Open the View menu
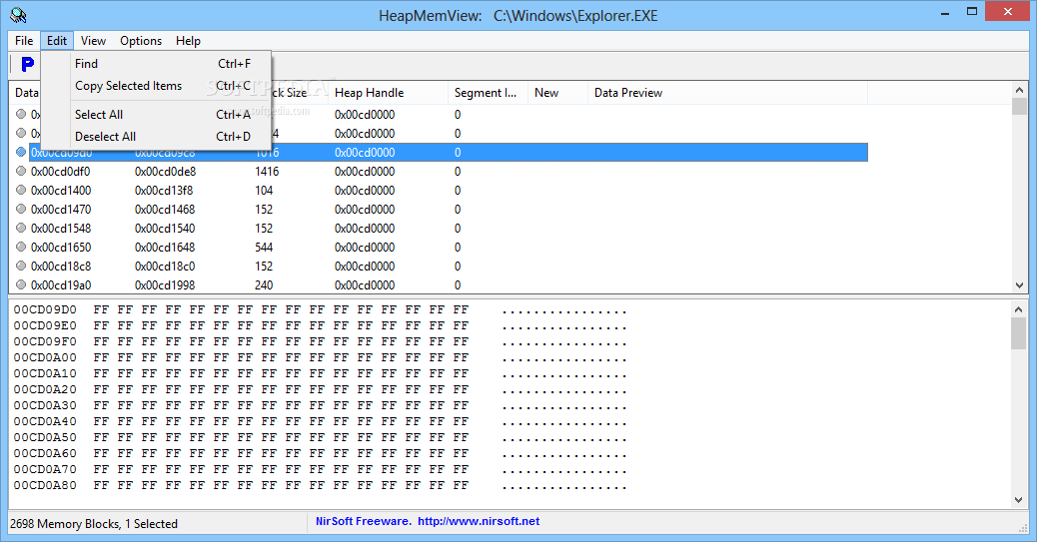 [93, 40]
